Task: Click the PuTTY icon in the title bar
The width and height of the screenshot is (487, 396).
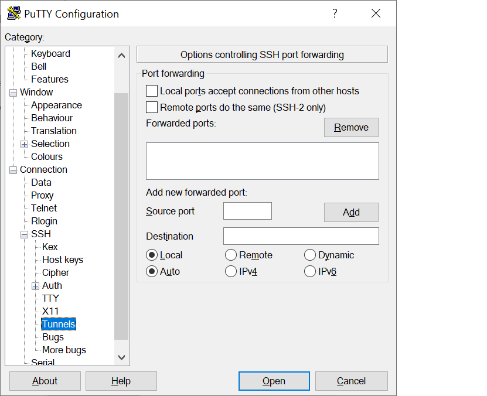Action: point(14,13)
